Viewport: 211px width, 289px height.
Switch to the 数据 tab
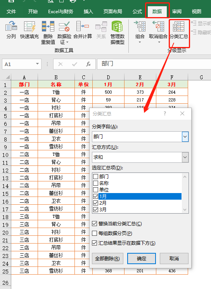point(157,11)
